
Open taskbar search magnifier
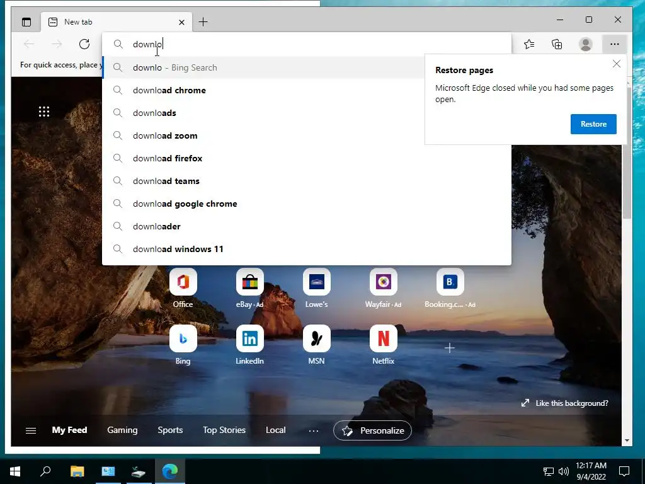click(45, 471)
